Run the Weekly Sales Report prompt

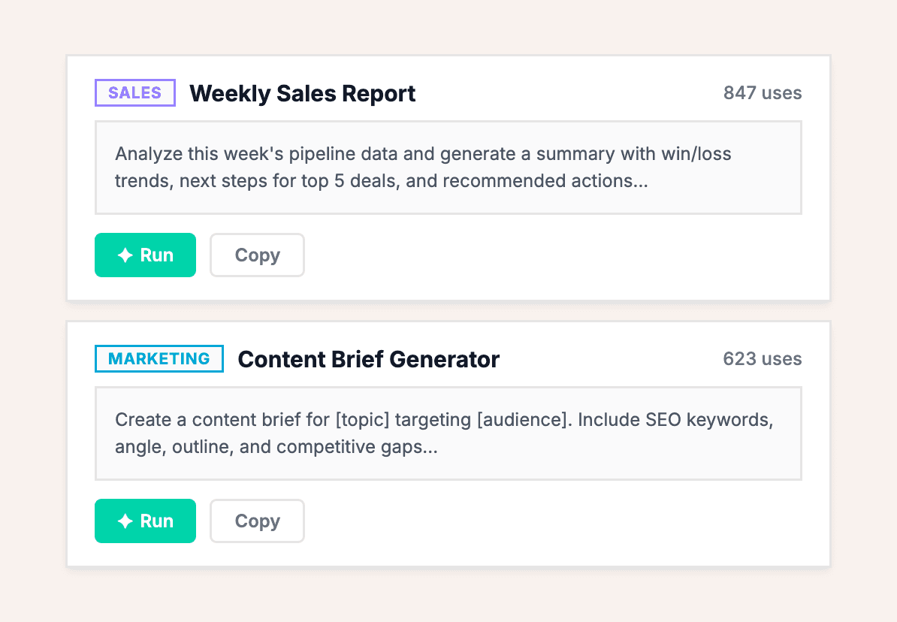pyautogui.click(x=145, y=255)
